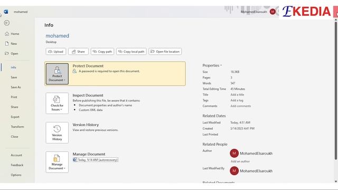Viewport: 338px width, 190px height.
Task: Click the back arrow to return to document
Action: (7, 23)
